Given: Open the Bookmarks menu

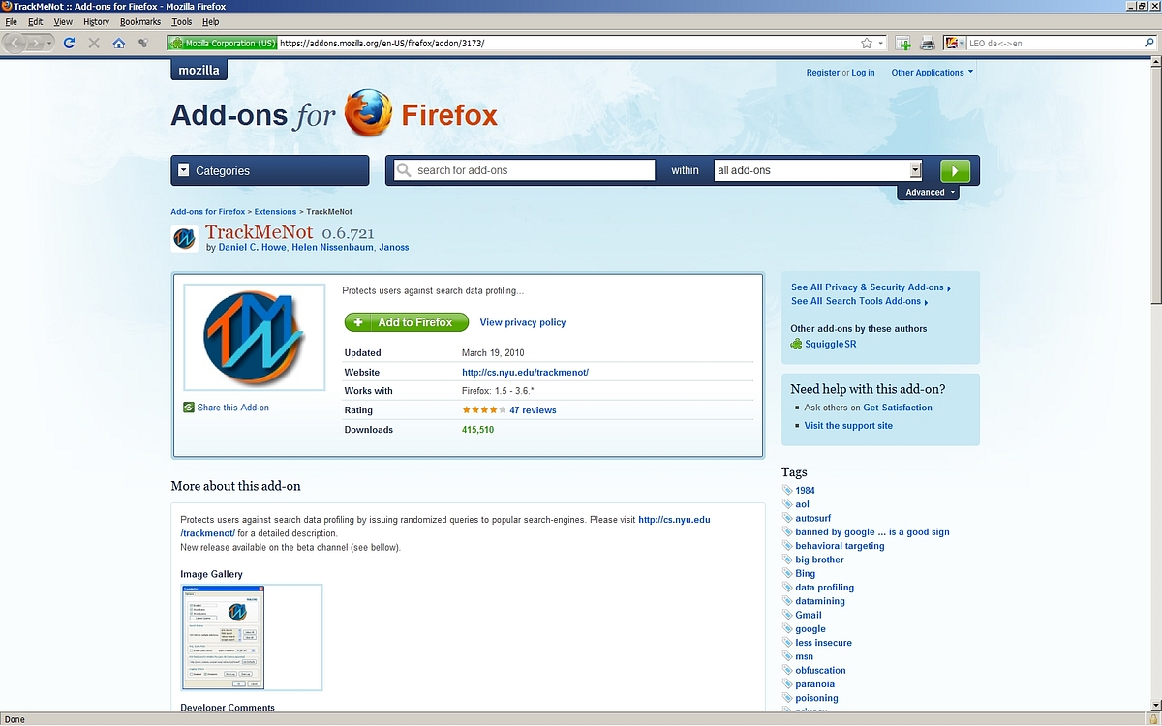Looking at the screenshot, I should point(139,21).
